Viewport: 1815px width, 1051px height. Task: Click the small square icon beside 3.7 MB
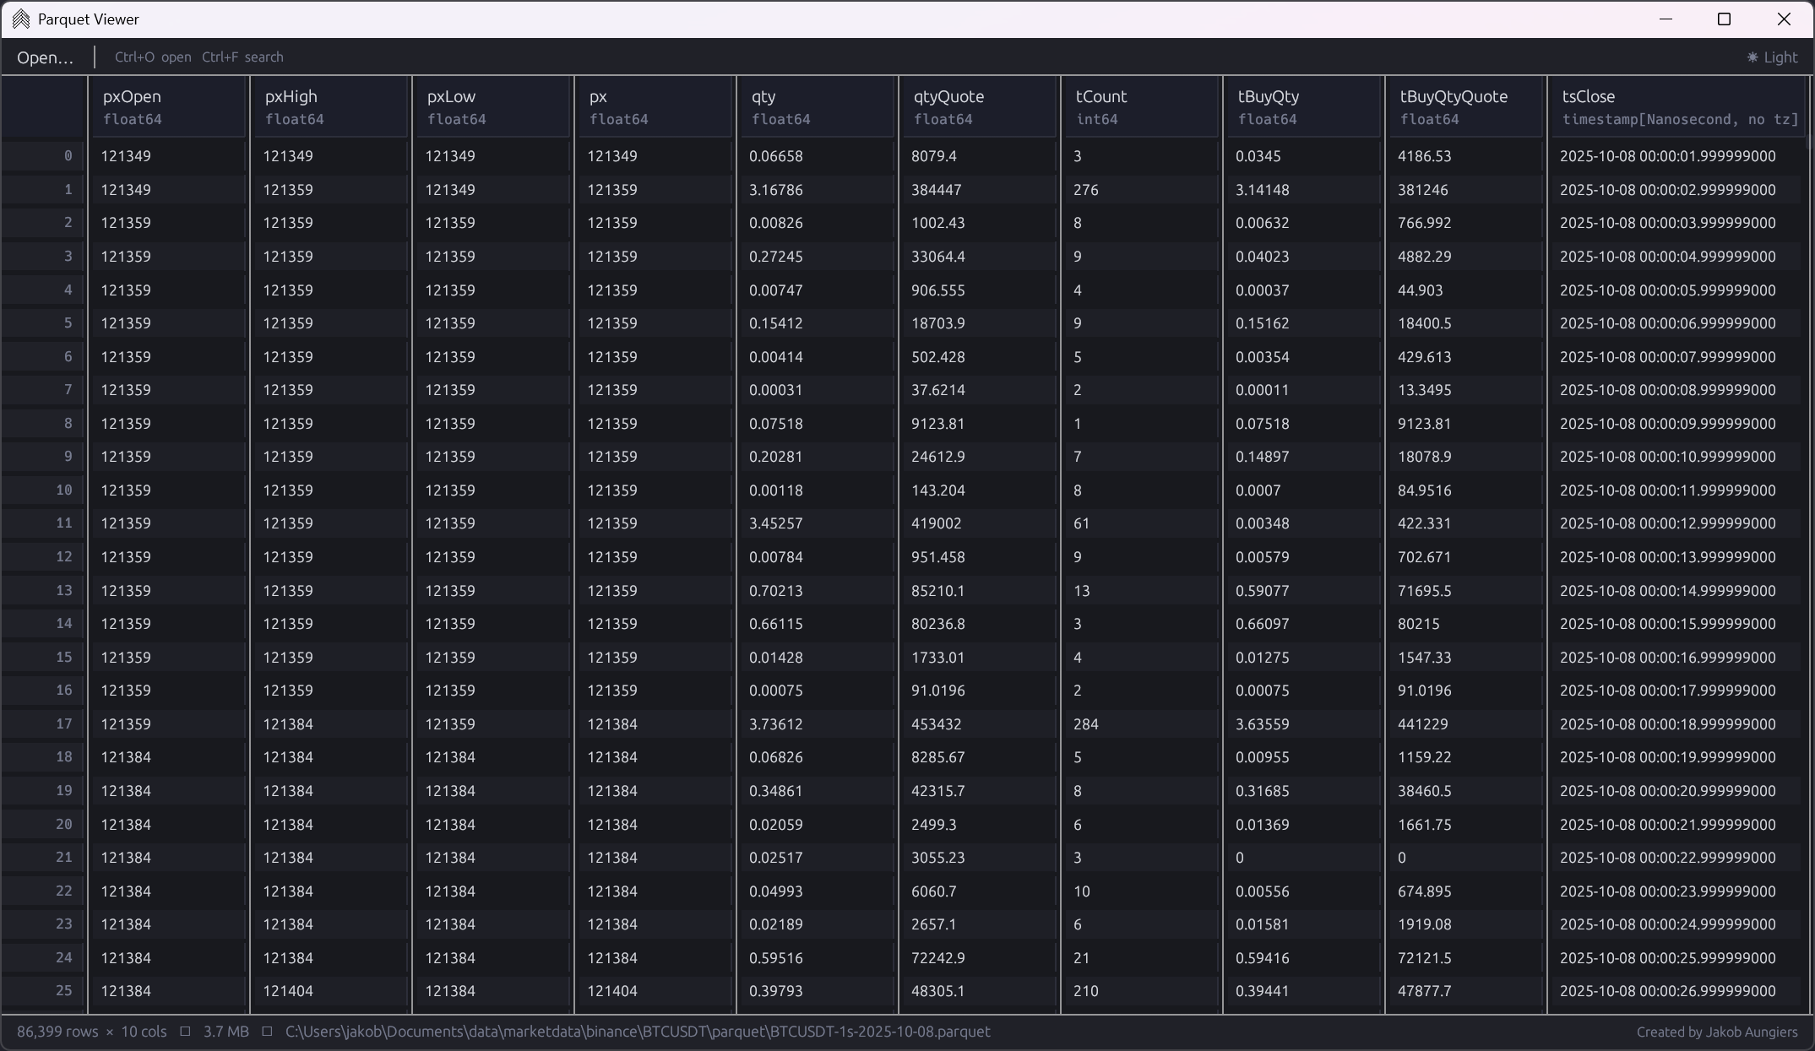tap(185, 1031)
